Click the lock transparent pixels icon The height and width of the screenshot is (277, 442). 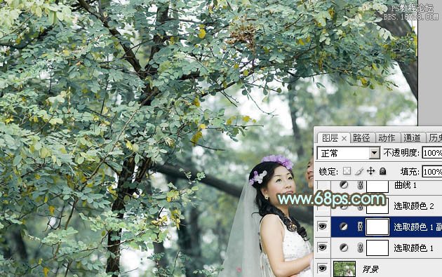pyautogui.click(x=347, y=171)
